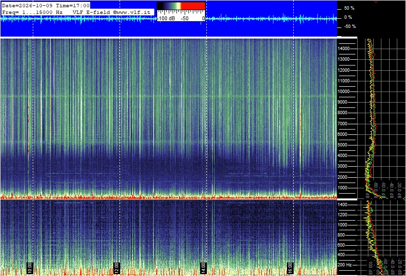The height and width of the screenshot is (276, 406).
Task: Select the 10000 frequency axis label
Action: coord(344,92)
